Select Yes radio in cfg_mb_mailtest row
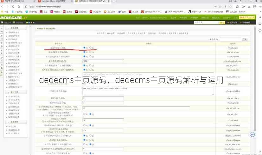Viewport: 262px width, 155px height. click(84, 125)
